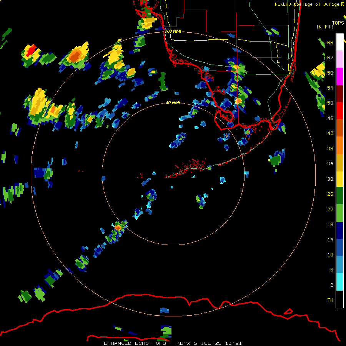Click the dark red (maroon) legend swatch
Image resolution: width=346 pixels, height=346 pixels.
coord(339,94)
